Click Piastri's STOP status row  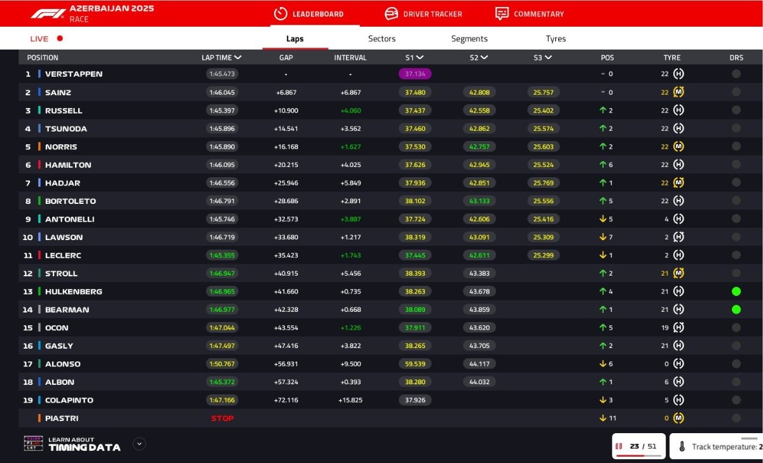point(221,418)
